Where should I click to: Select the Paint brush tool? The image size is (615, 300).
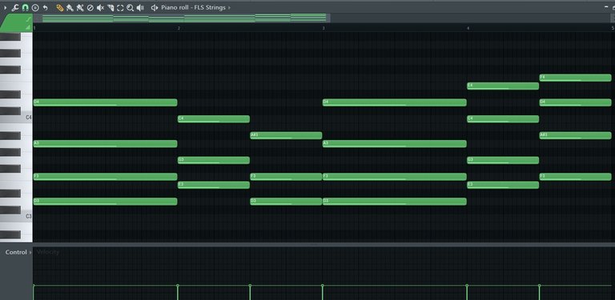click(70, 7)
